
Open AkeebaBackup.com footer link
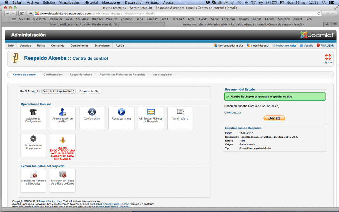pos(50,201)
